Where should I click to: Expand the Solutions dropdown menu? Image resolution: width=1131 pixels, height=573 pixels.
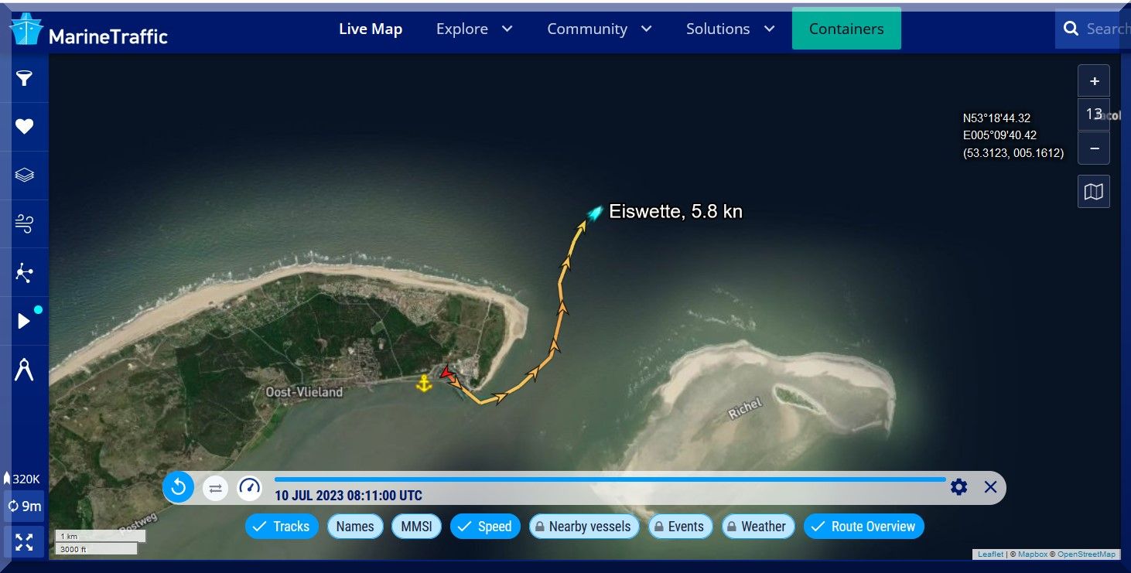(730, 29)
